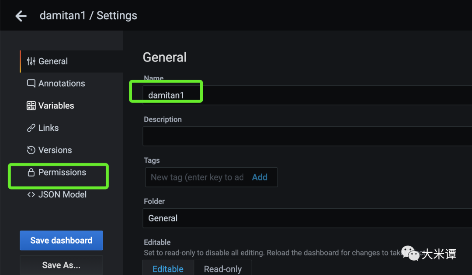
Task: Click the Save As... button
Action: click(61, 265)
